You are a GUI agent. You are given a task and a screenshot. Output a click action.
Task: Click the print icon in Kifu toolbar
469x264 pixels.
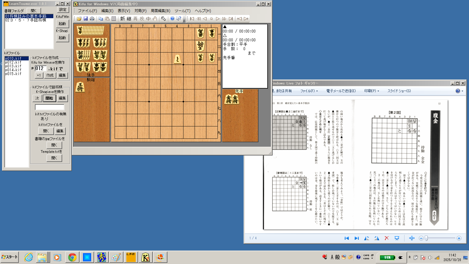92,19
